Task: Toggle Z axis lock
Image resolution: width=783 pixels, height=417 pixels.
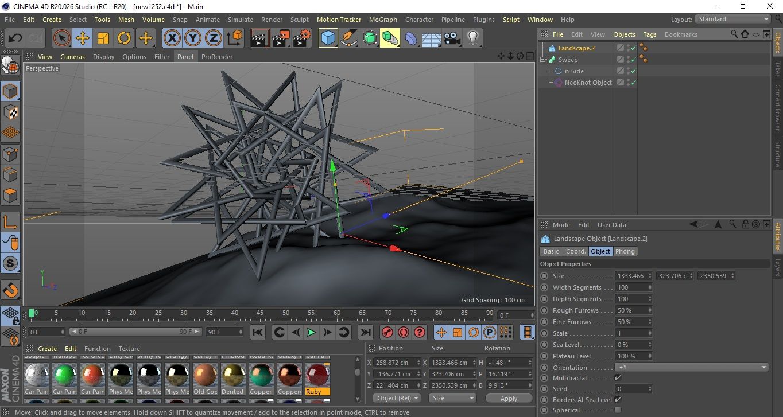Action: point(214,38)
